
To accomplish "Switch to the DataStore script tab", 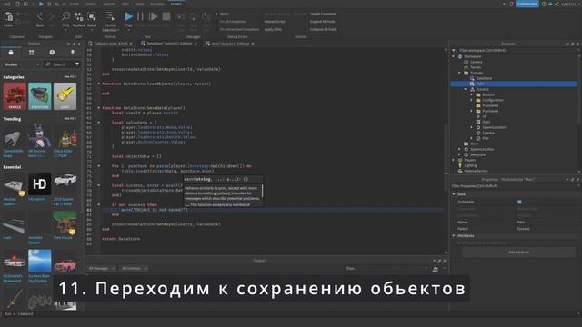I will (x=169, y=44).
